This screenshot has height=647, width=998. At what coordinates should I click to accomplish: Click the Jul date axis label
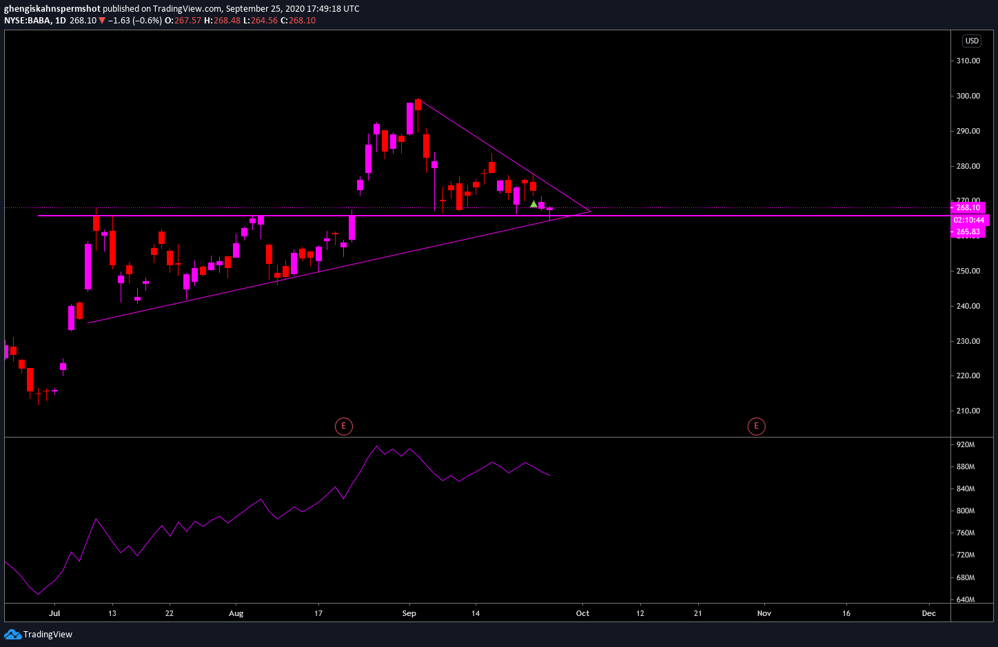click(55, 613)
